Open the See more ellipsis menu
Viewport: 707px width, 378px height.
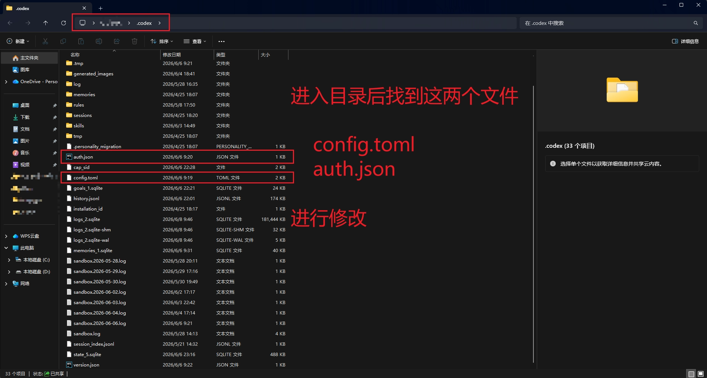coord(222,41)
